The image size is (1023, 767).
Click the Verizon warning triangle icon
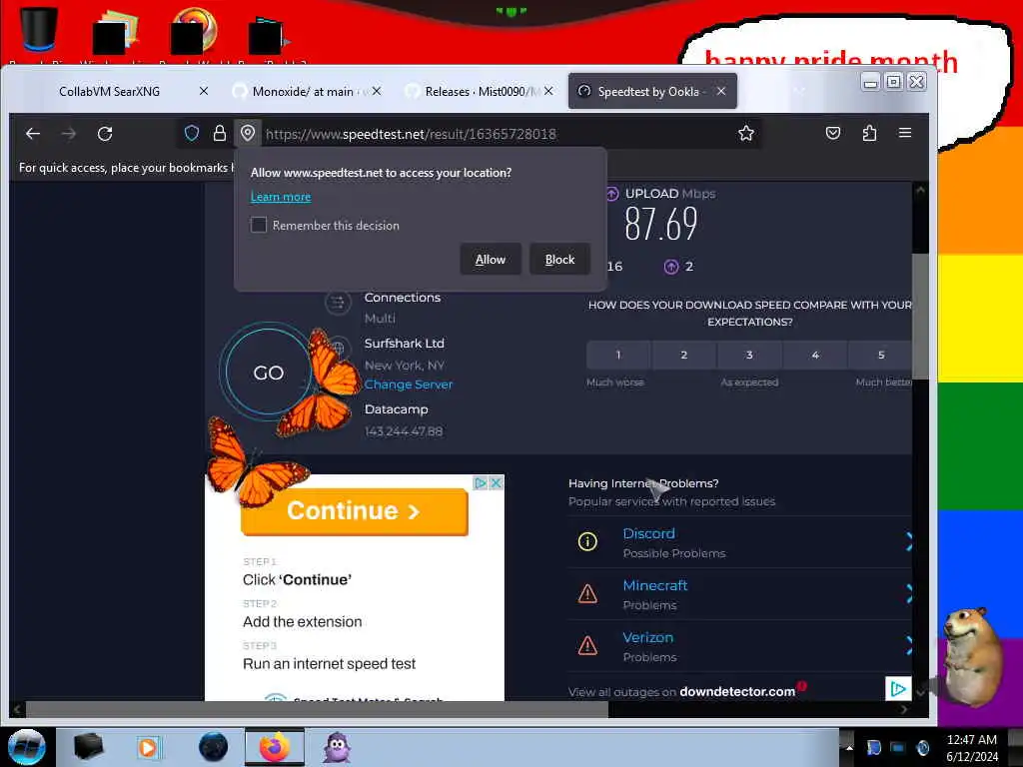click(x=587, y=646)
